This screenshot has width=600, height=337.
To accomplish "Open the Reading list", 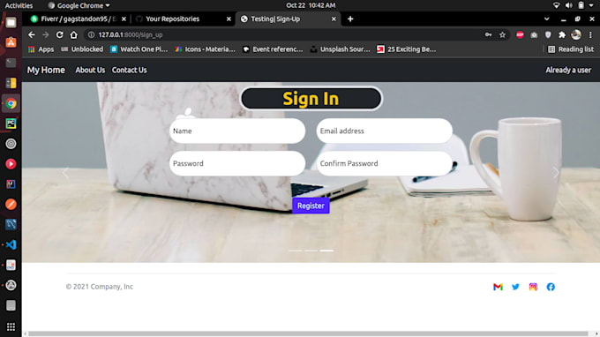I will pyautogui.click(x=571, y=49).
